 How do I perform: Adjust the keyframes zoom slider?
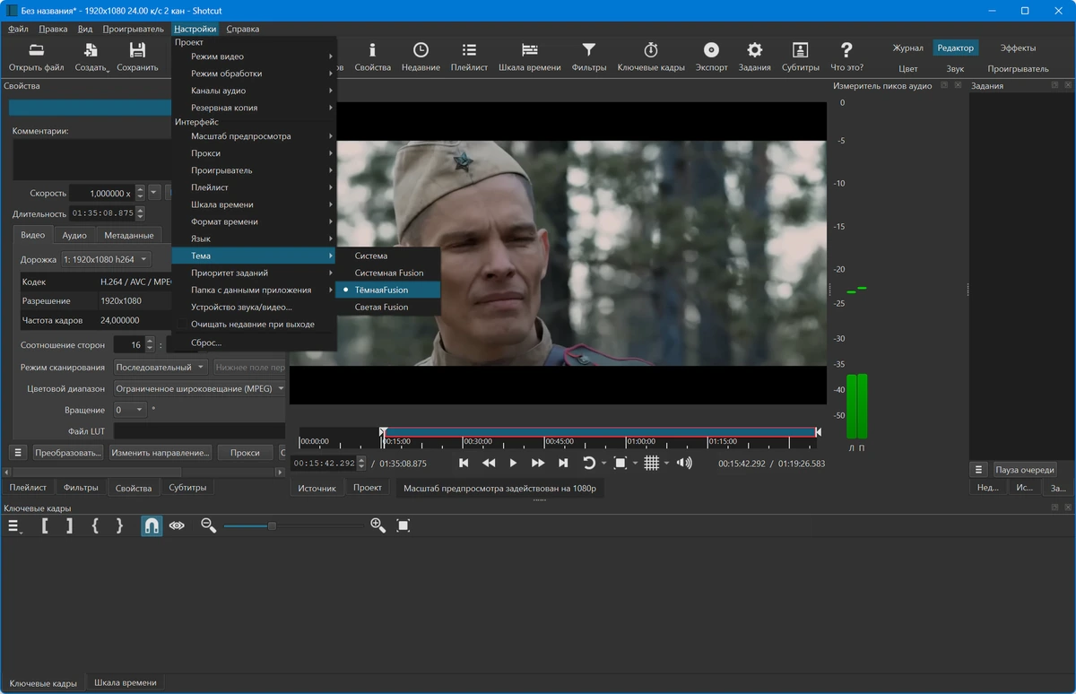(x=294, y=526)
